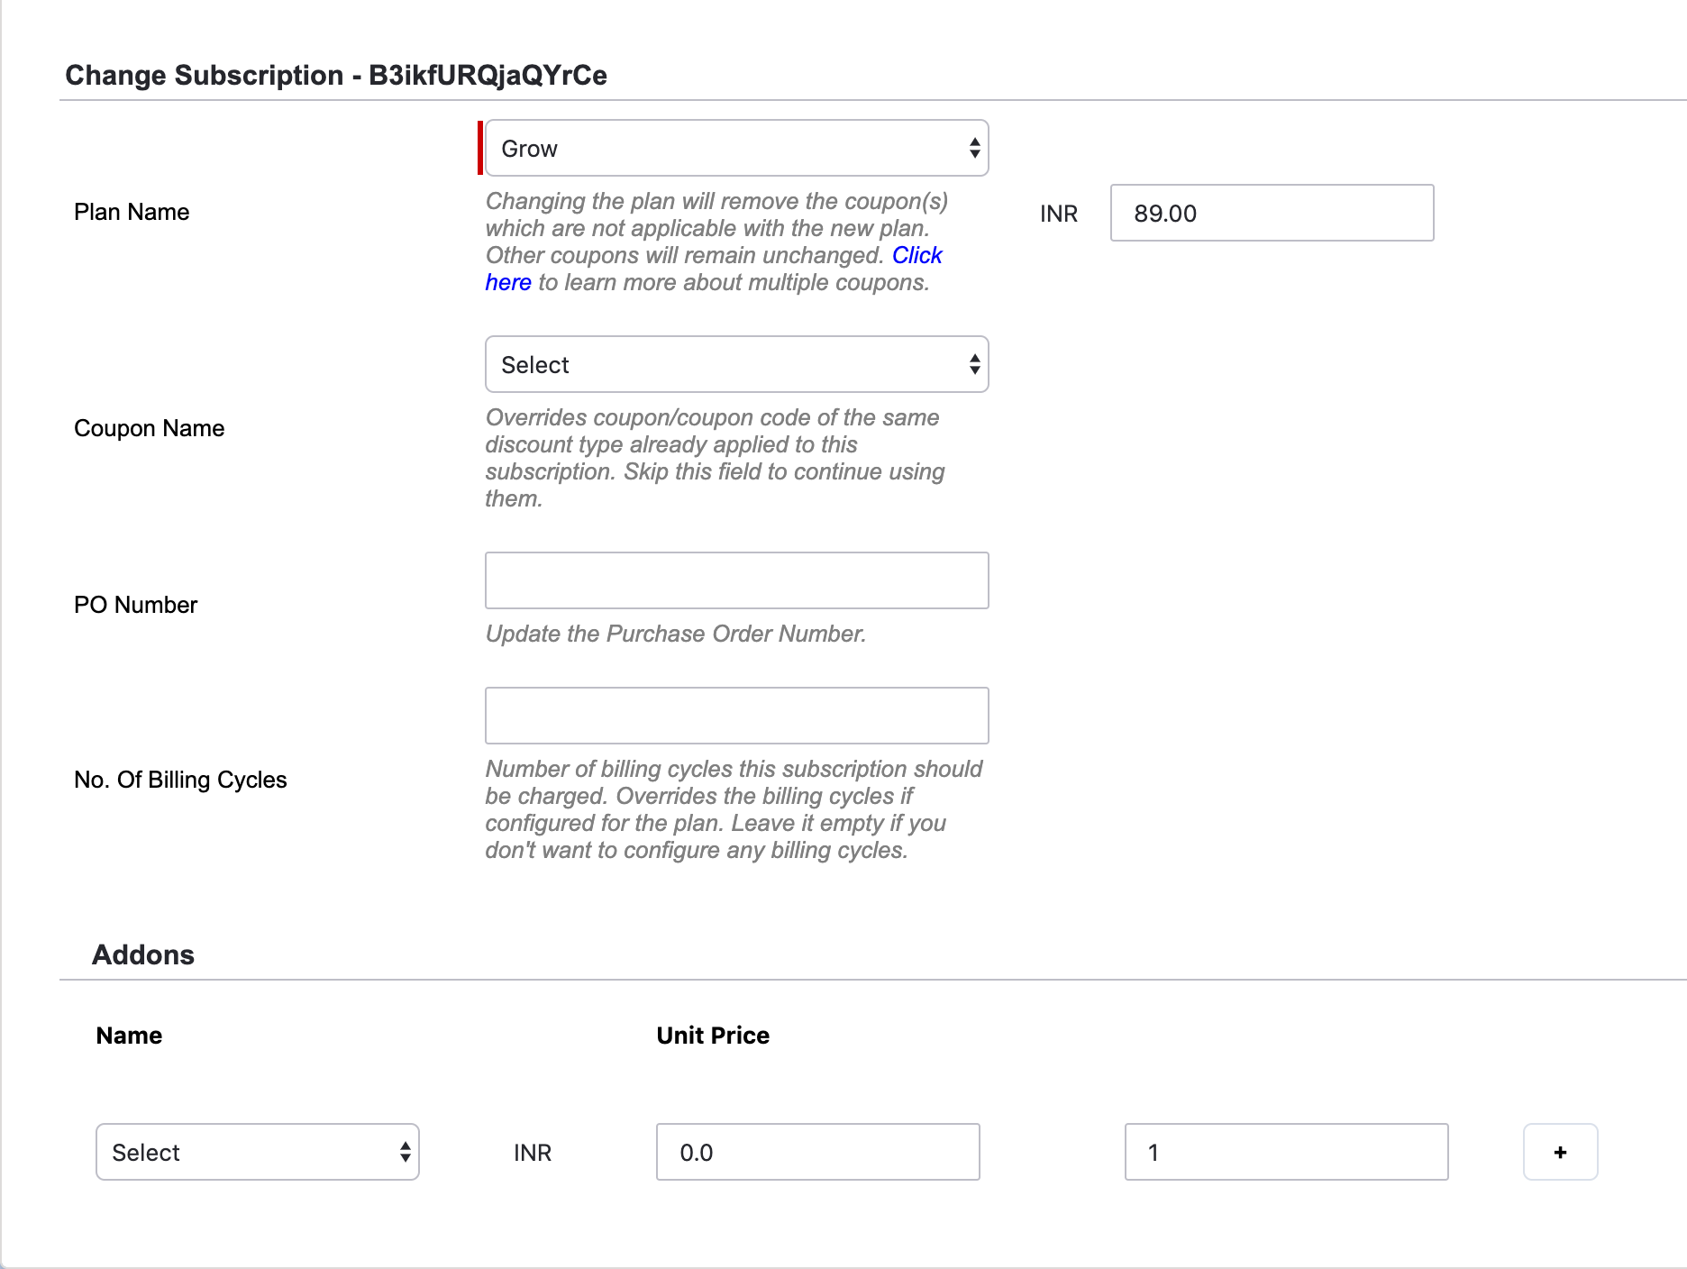Click the Change Subscription page title
This screenshot has width=1687, height=1269.
[x=336, y=75]
